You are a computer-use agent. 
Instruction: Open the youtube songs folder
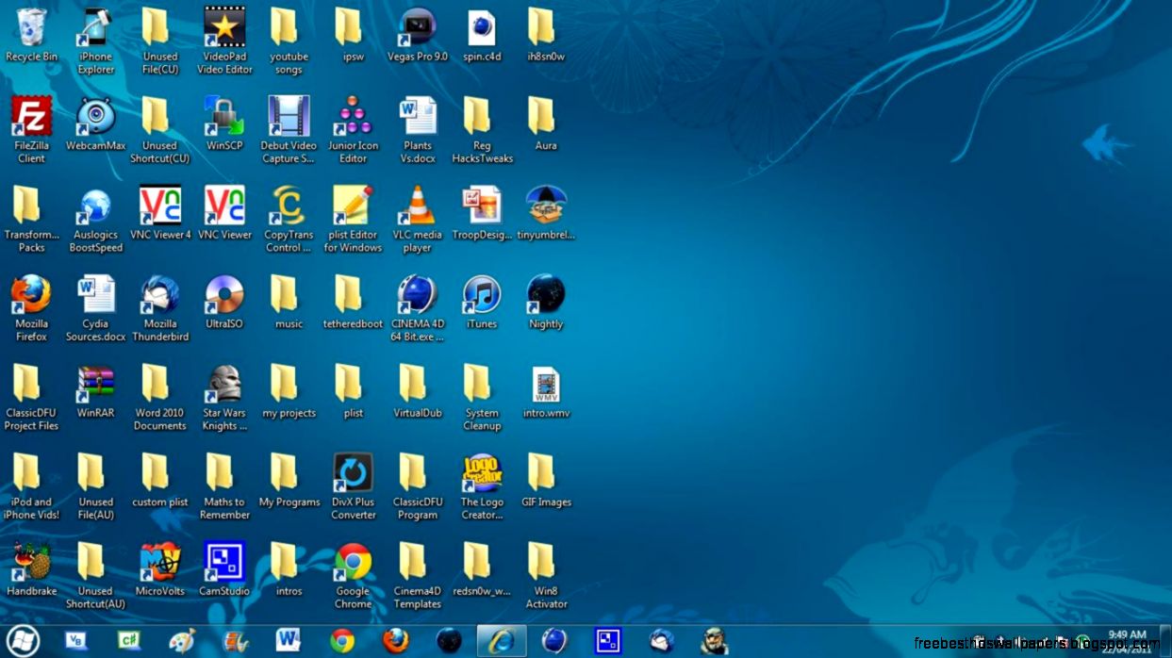tap(289, 41)
